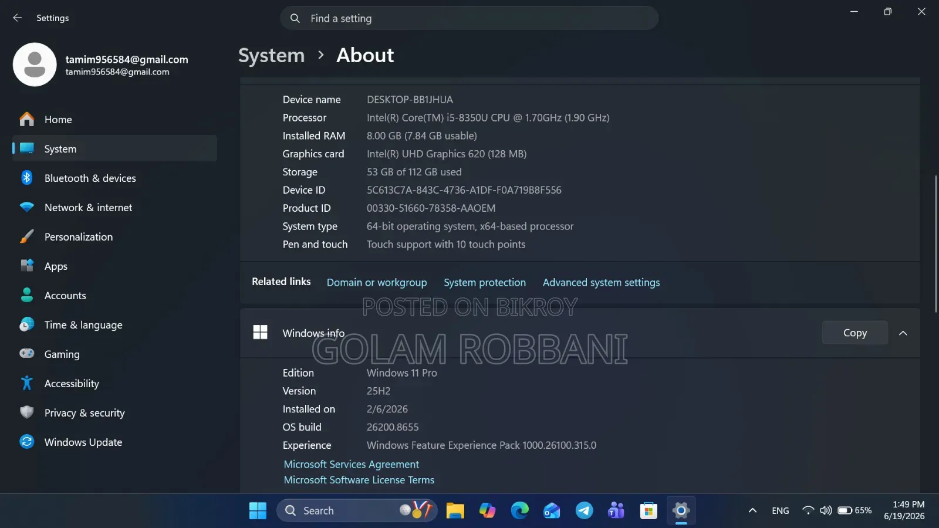Click the Gaming controller icon
939x528 pixels.
tap(27, 354)
